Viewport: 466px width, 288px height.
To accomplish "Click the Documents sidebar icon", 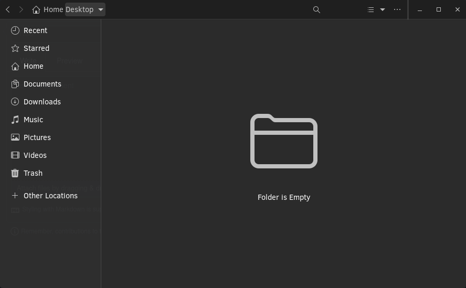I will coord(15,84).
